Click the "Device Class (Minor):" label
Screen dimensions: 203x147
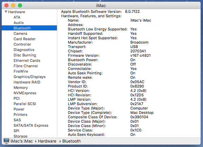[87, 126]
